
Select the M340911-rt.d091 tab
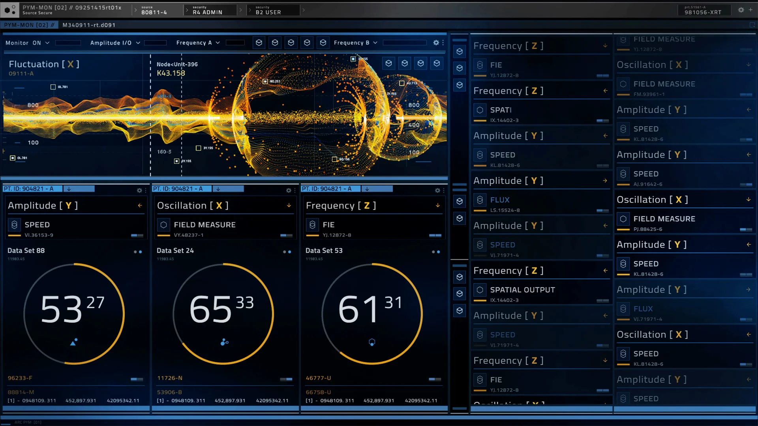tap(89, 25)
